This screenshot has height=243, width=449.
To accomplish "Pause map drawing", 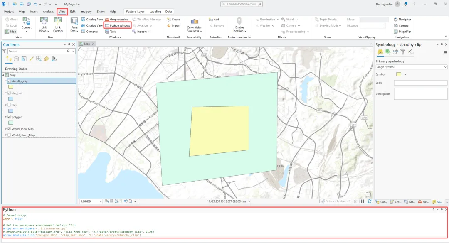I will pos(363,201).
